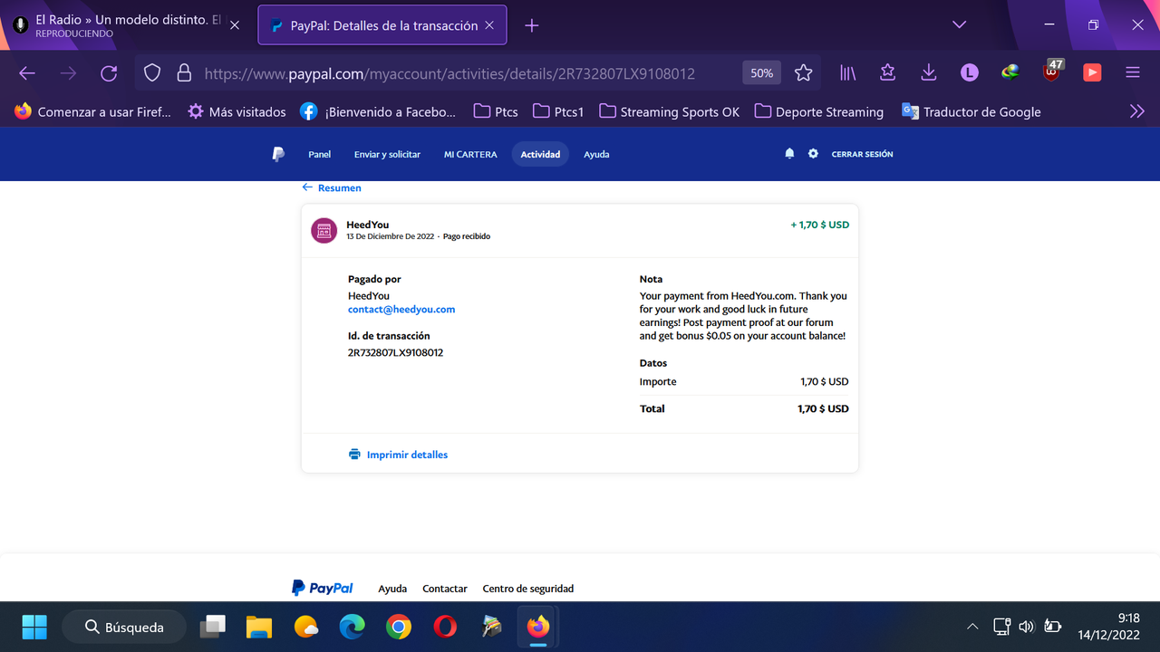
Task: Open the Deporte Streaming bookmarks folder
Action: click(x=818, y=111)
